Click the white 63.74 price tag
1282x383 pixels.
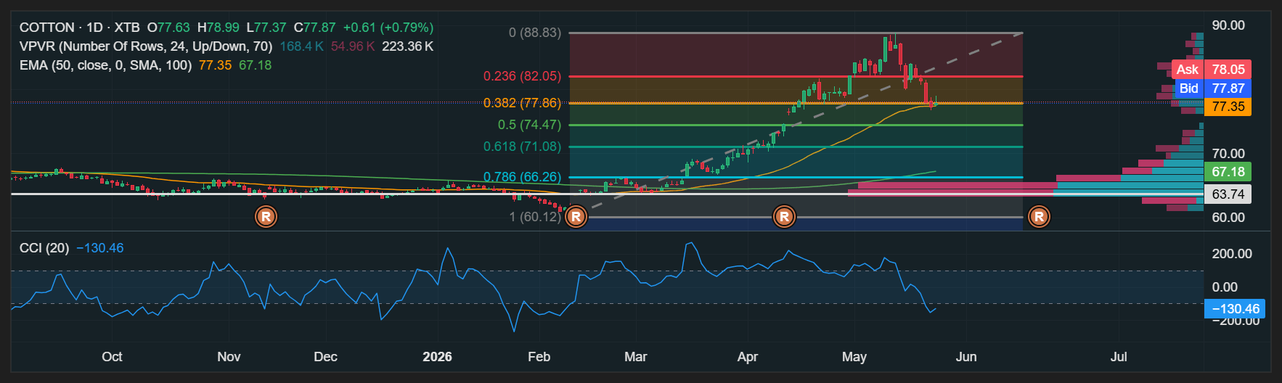click(x=1228, y=194)
